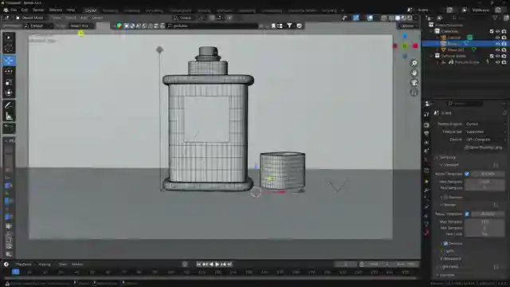
Task: Toggle Open Shading Language checkbox
Action: (467, 147)
